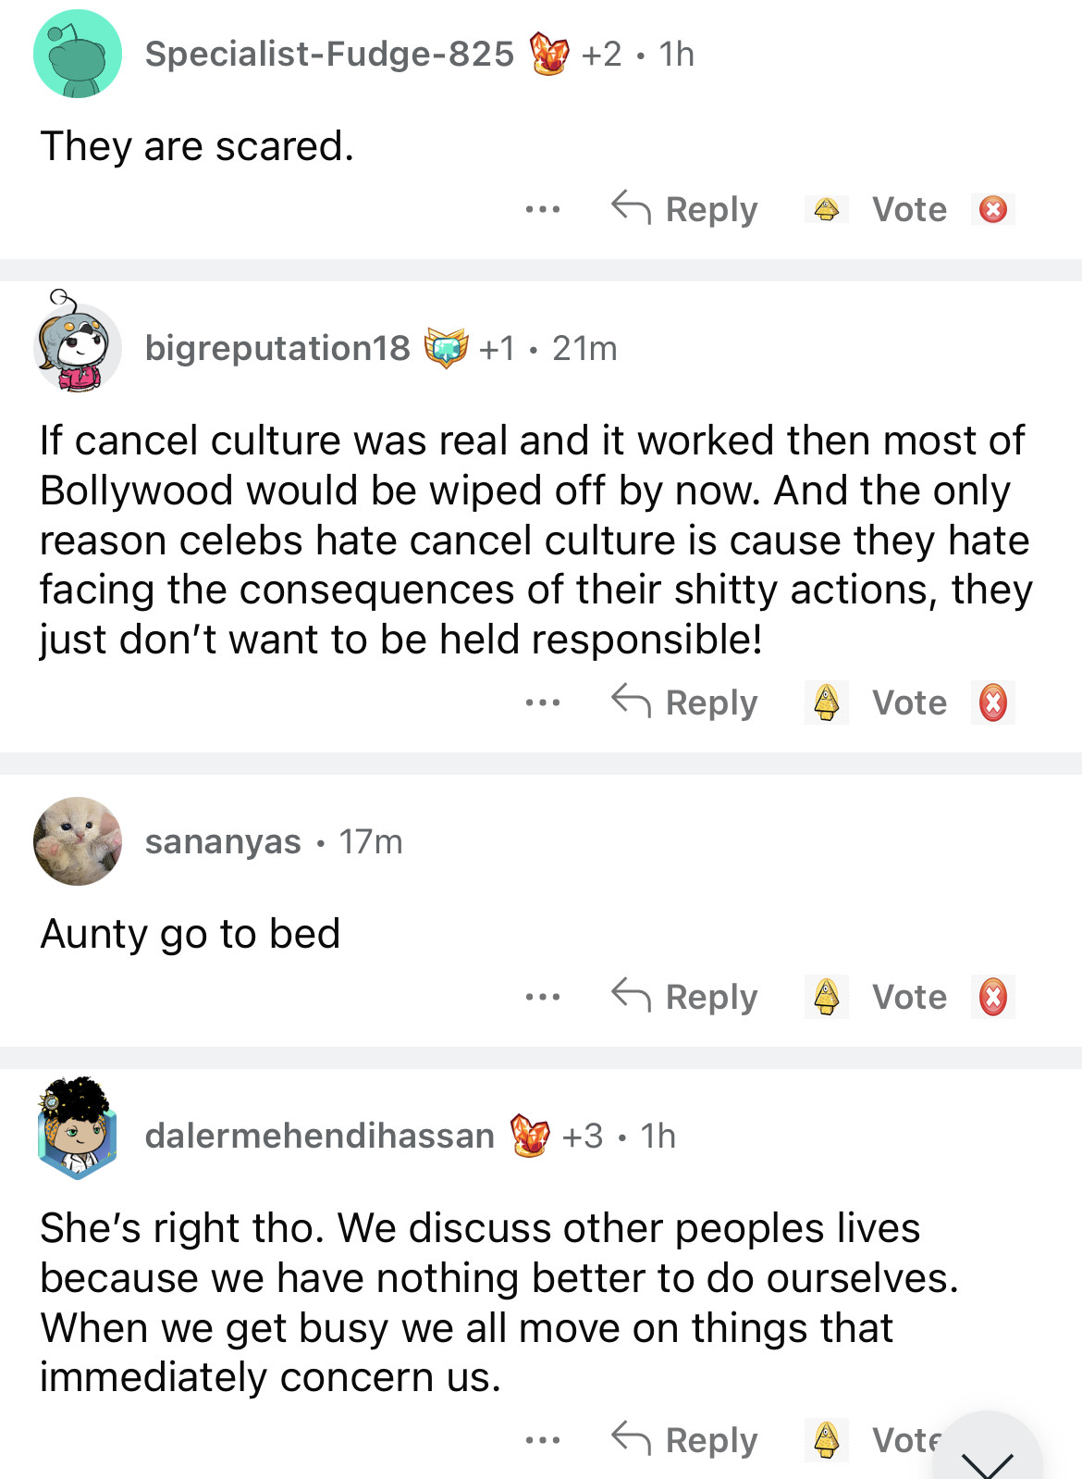1082x1479 pixels.
Task: Open the Specialist-Fudge-825 user profile link
Action: click(x=329, y=55)
